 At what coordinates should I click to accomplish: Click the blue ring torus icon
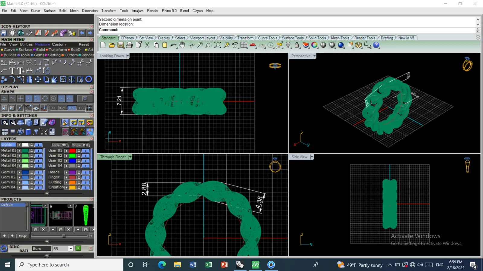click(89, 79)
